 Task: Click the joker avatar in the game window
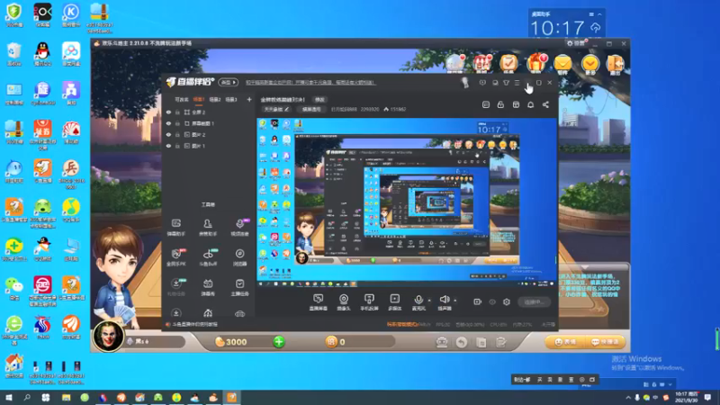[x=108, y=337]
